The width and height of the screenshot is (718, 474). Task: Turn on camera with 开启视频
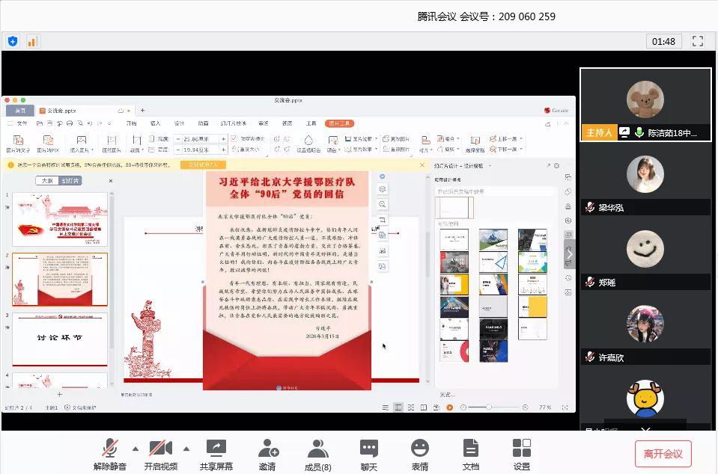click(161, 454)
